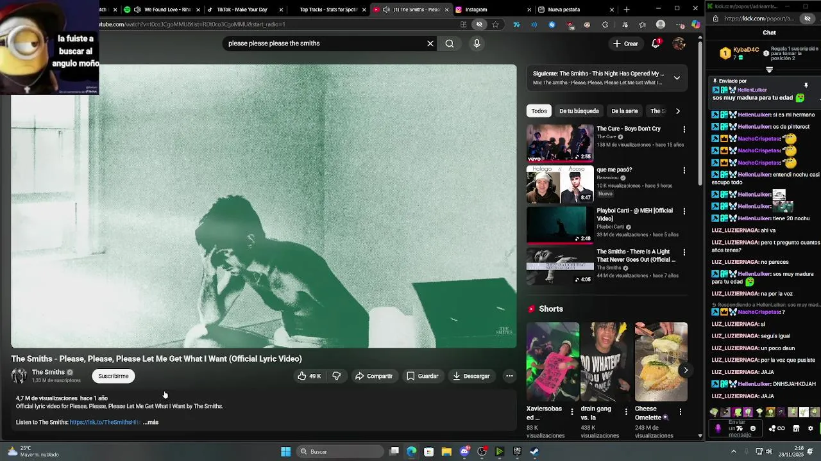The height and width of the screenshot is (461, 821).
Task: Open the Playboi Carti video thumbnail
Action: pos(560,225)
